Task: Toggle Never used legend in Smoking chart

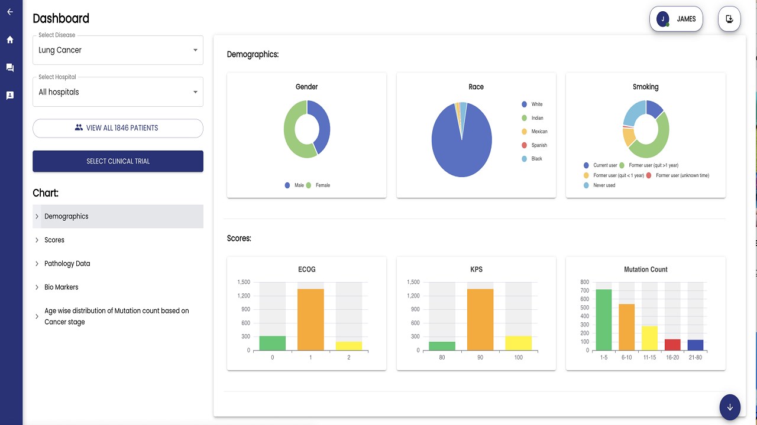Action: point(599,185)
